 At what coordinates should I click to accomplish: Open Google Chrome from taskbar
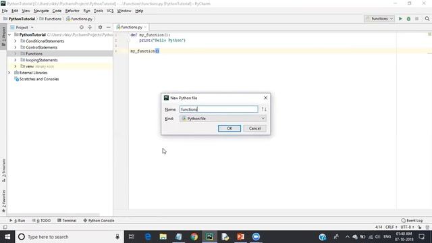click(194, 237)
